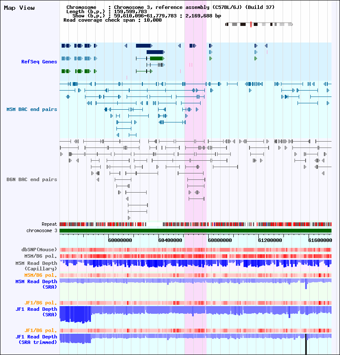This screenshot has width=340, height=355.
Task: Click the Read coverage check span text
Action: click(113, 20)
